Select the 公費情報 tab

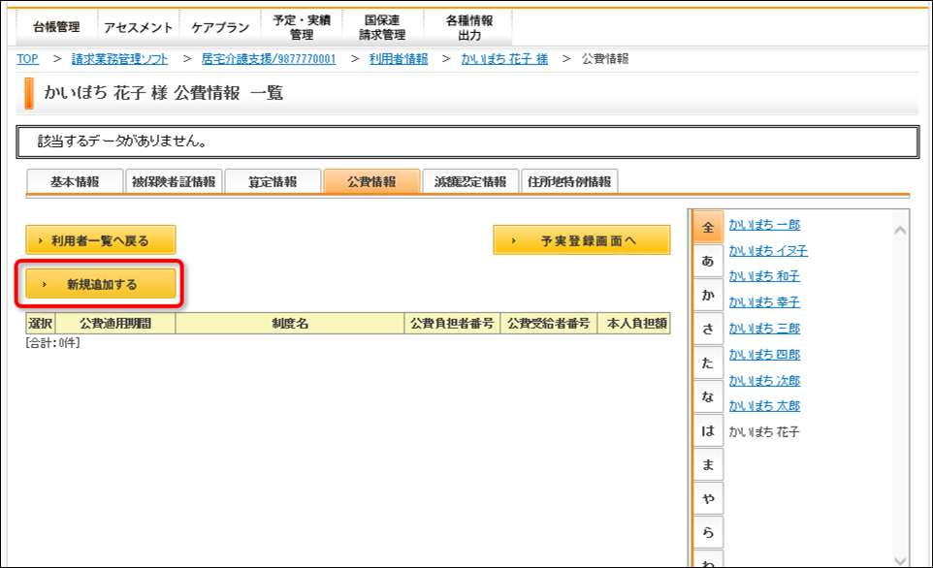[371, 181]
